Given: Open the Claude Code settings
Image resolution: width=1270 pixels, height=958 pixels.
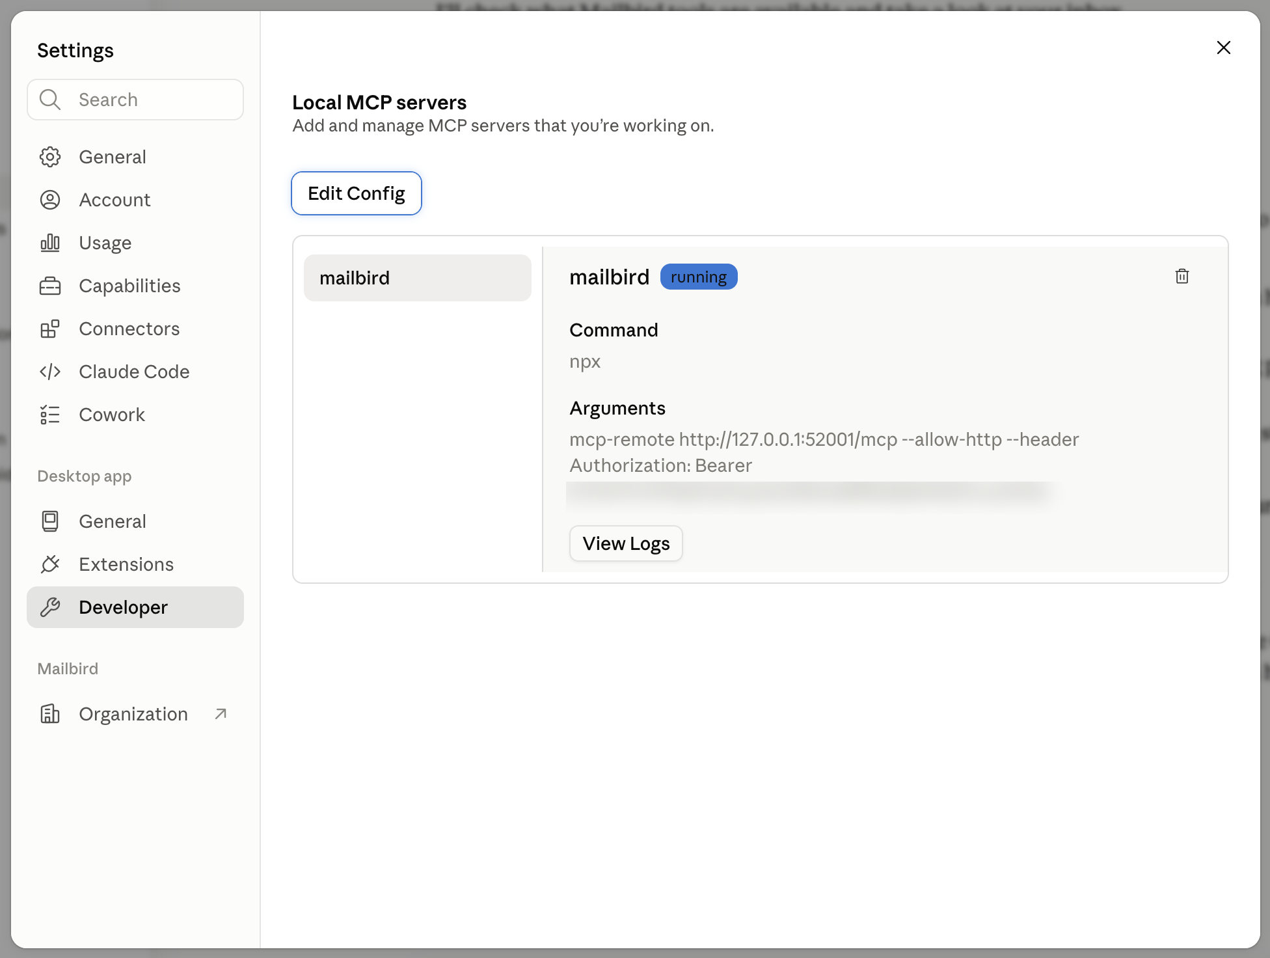Looking at the screenshot, I should click(135, 372).
